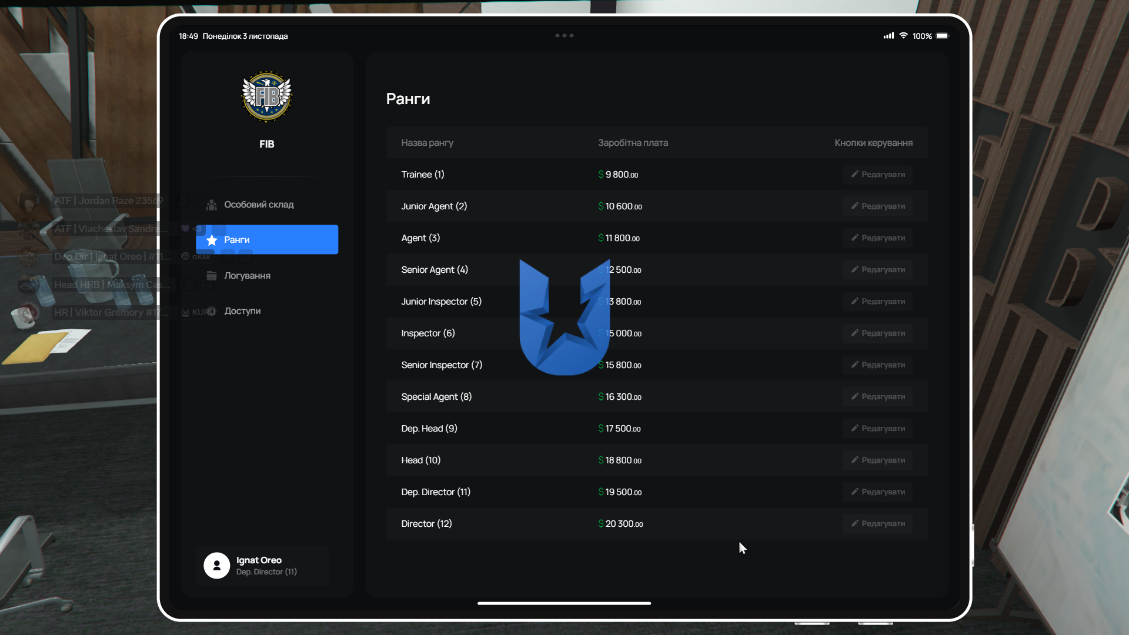This screenshot has height=635, width=1129.
Task: Click the Senior Agent (4) rank name
Action: point(435,270)
